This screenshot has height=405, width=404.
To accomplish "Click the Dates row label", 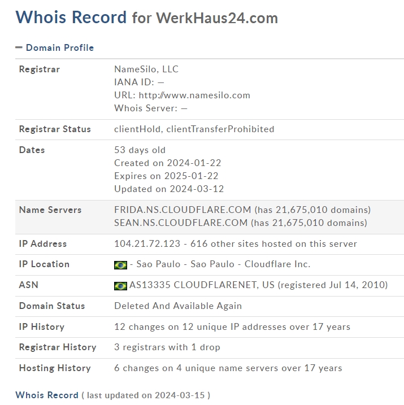I will (x=32, y=150).
